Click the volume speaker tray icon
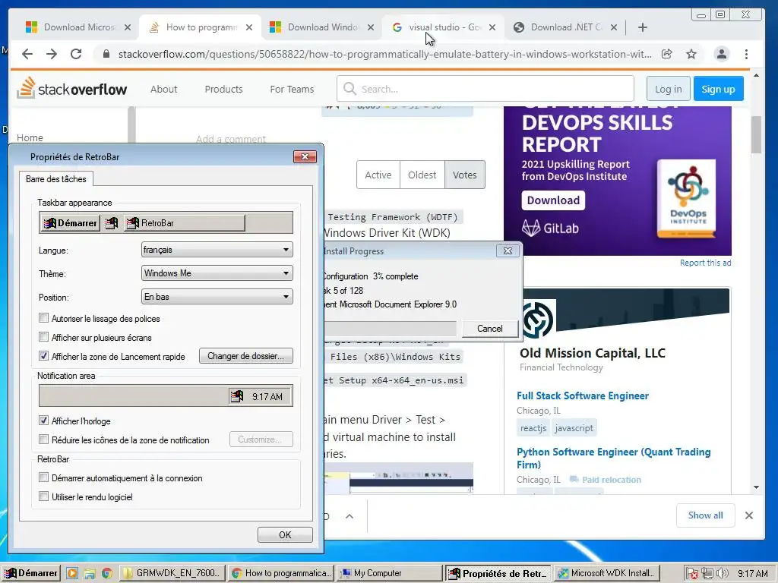This screenshot has height=583, width=778. tap(722, 574)
